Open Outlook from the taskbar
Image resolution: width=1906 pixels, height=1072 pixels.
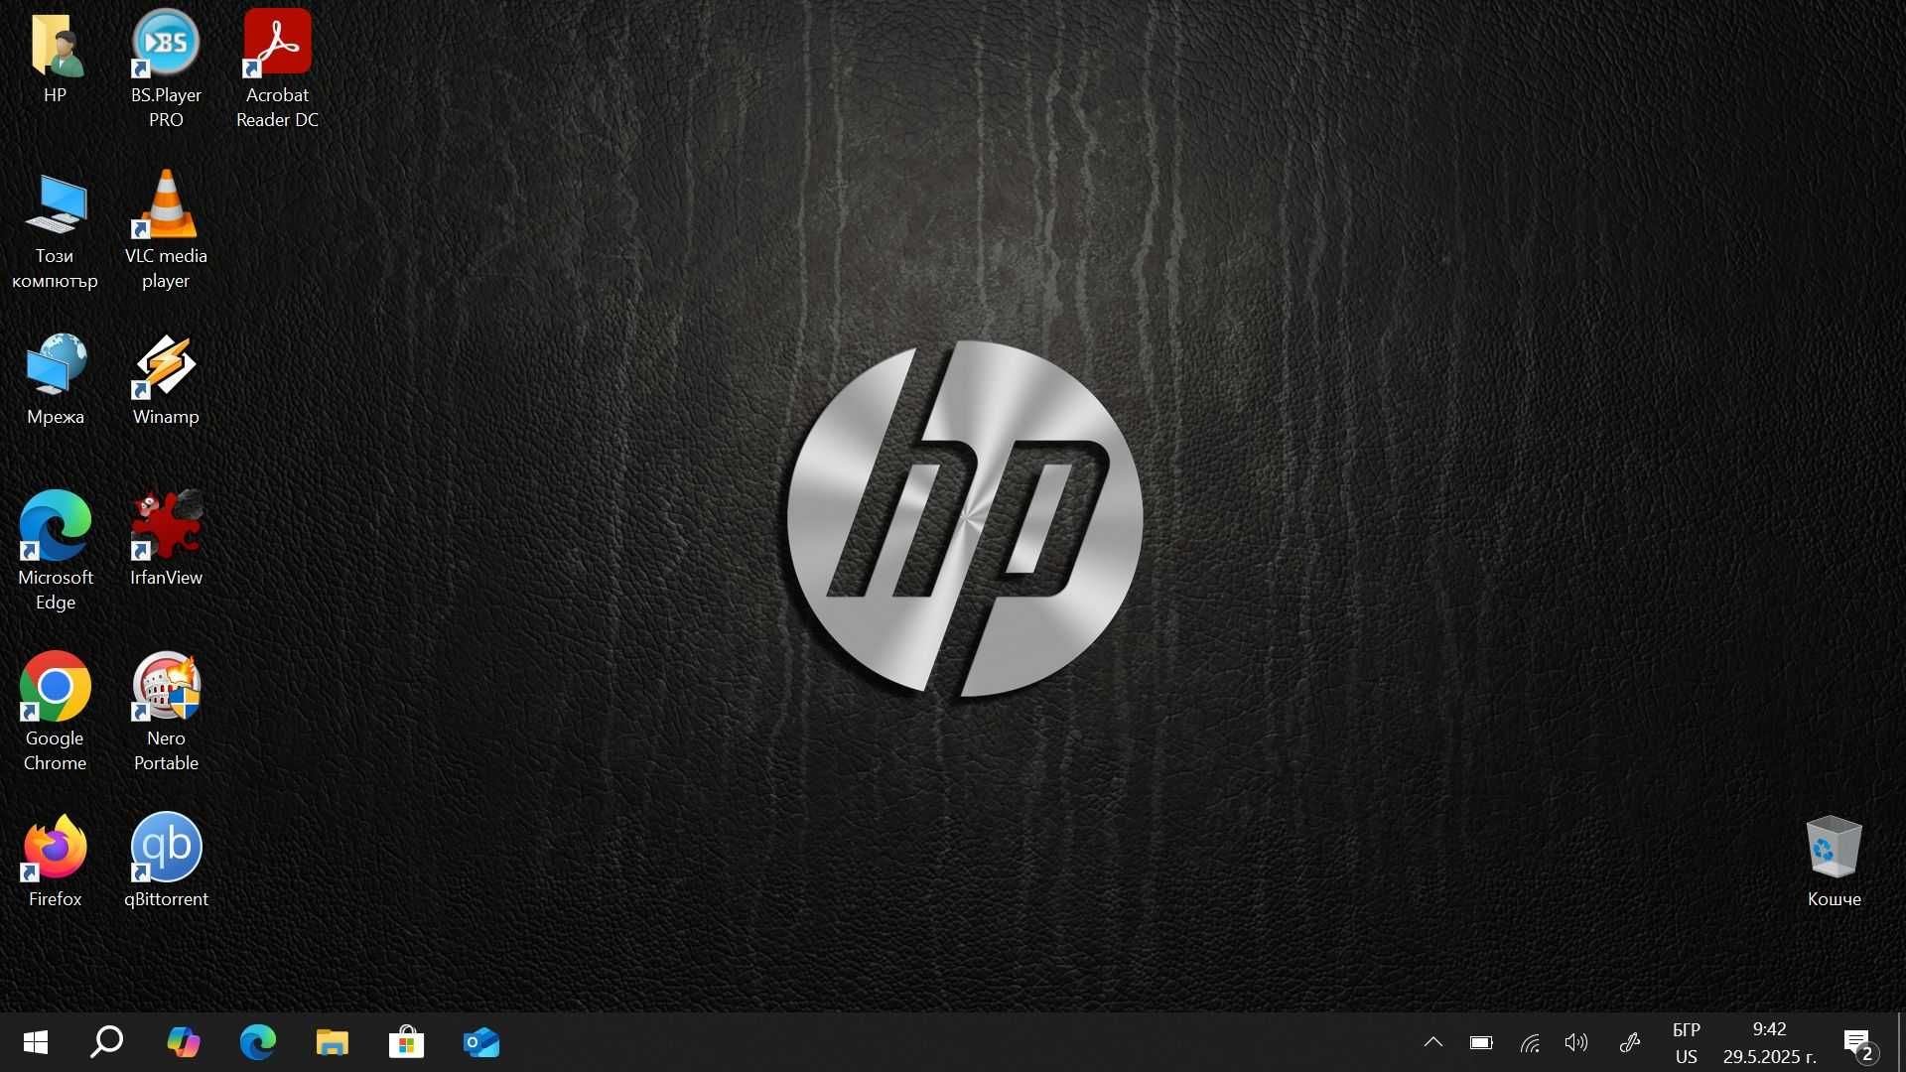click(x=481, y=1042)
